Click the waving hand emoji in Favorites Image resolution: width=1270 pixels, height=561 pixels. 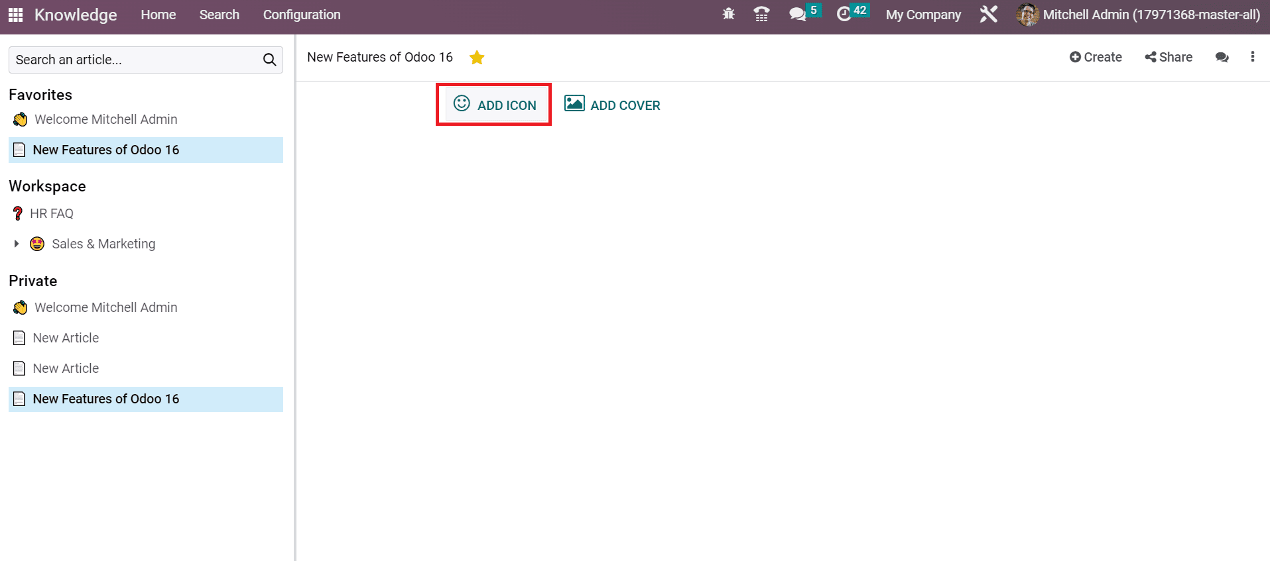(x=21, y=119)
